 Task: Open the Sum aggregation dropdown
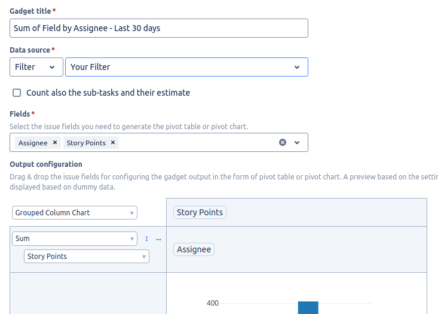(x=75, y=239)
